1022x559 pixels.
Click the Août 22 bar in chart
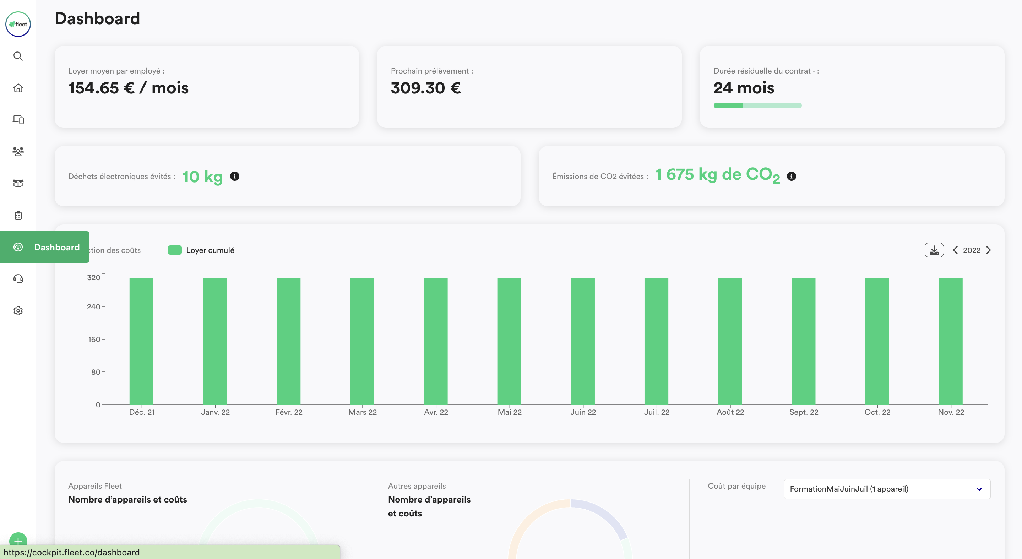click(730, 341)
